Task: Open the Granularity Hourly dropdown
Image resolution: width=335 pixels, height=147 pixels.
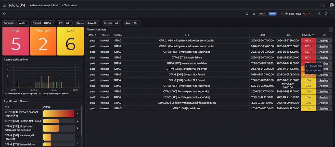Action: [x=22, y=23]
